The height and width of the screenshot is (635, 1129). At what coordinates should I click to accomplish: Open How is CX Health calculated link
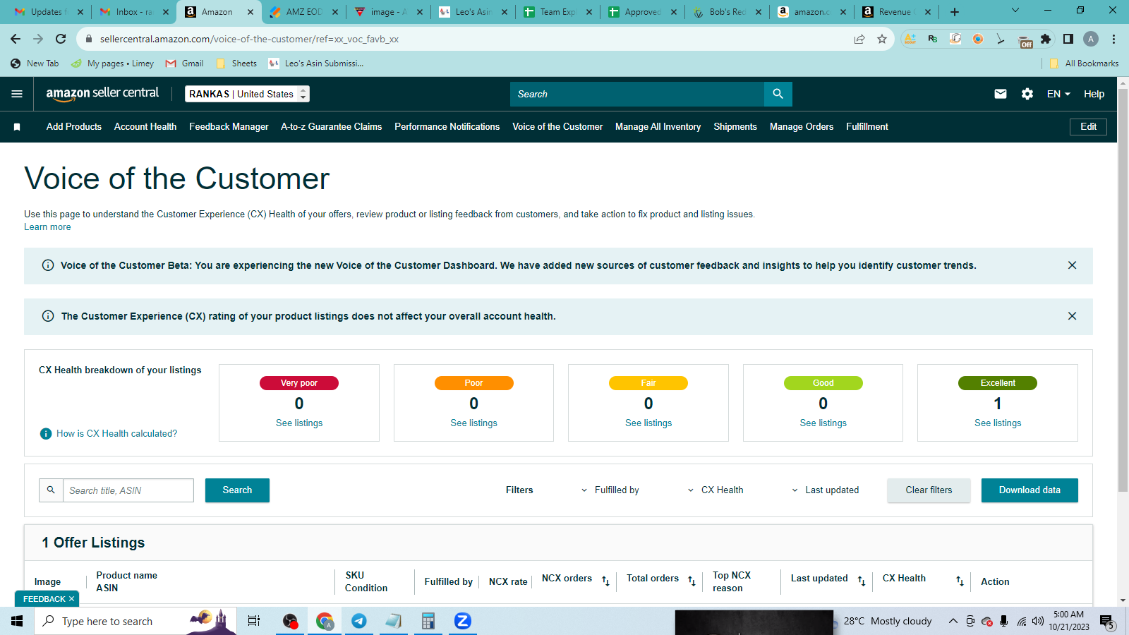pyautogui.click(x=117, y=434)
